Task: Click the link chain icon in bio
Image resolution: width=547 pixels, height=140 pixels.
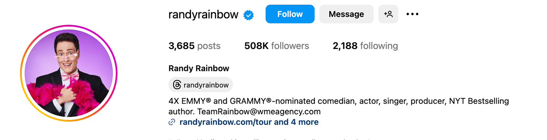Action: [172, 122]
